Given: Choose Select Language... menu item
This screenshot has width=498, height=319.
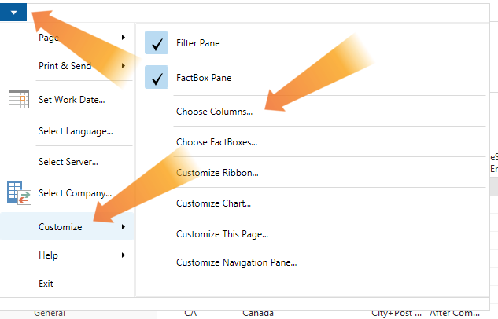Looking at the screenshot, I should (76, 131).
